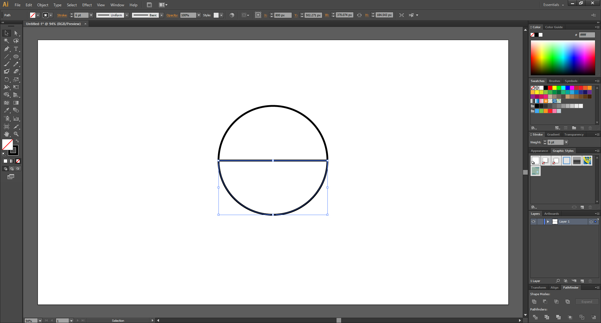Image resolution: width=601 pixels, height=323 pixels.
Task: Click the Layer 1 target circle
Action: tap(591, 222)
